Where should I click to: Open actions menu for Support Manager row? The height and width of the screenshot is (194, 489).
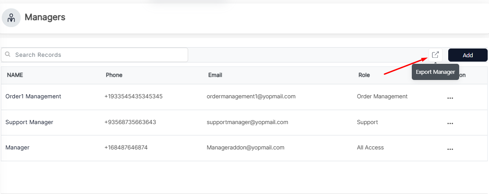pyautogui.click(x=450, y=123)
